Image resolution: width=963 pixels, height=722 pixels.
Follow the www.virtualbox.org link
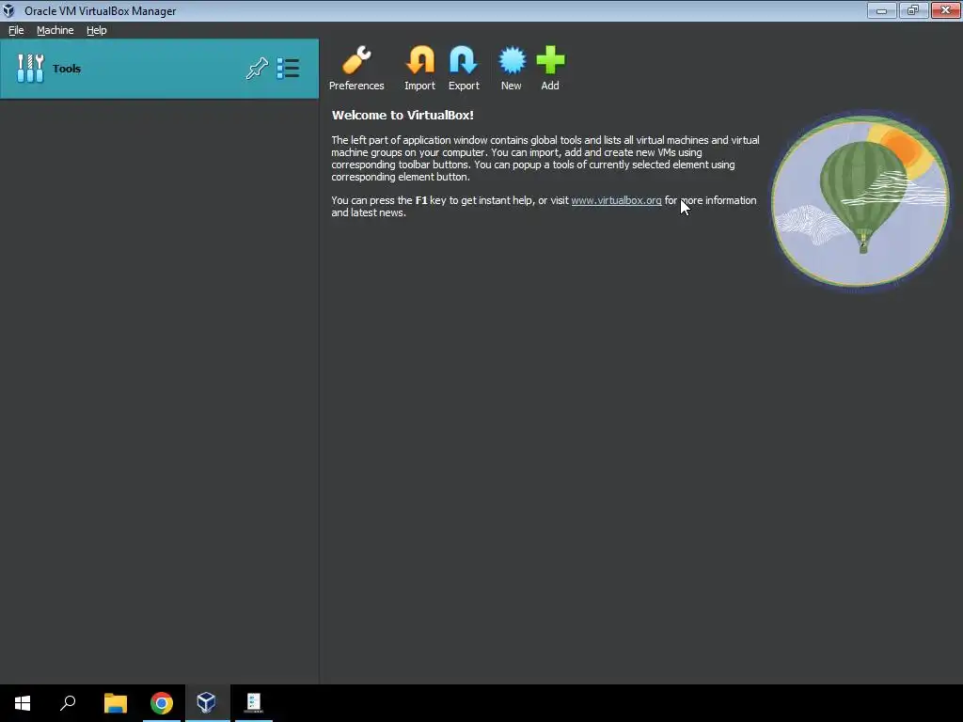coord(616,200)
